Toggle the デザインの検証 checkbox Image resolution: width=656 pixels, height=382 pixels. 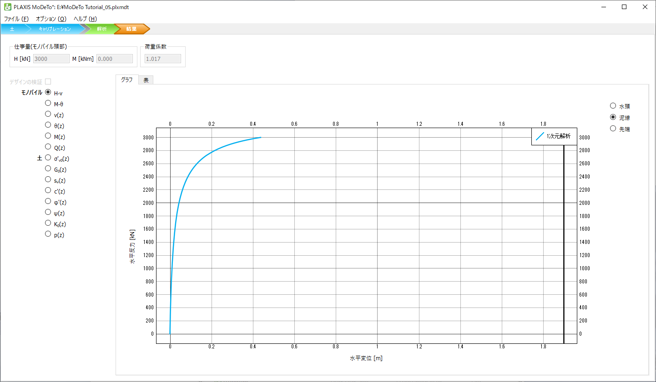48,82
